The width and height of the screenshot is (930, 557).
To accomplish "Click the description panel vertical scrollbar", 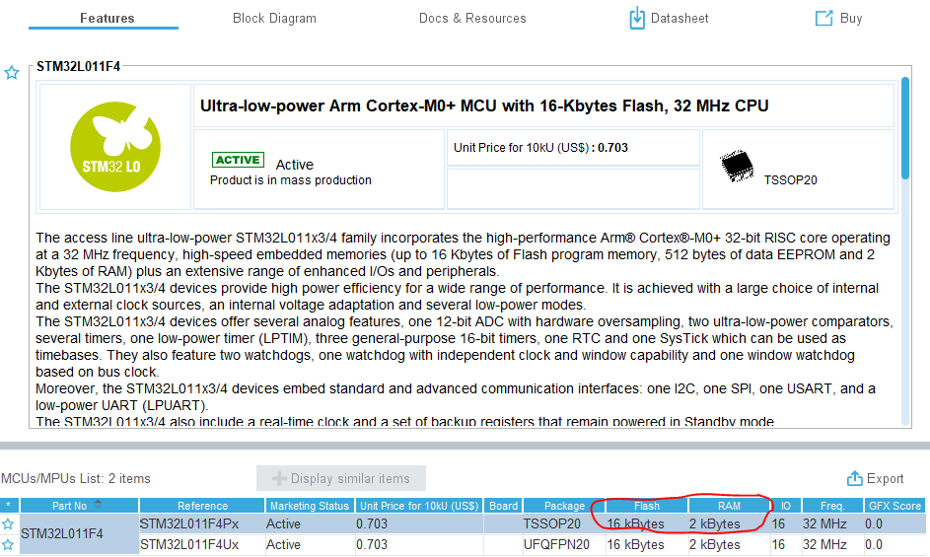I will 905,127.
